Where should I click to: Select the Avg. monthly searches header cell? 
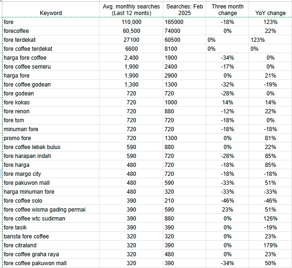pyautogui.click(x=130, y=9)
